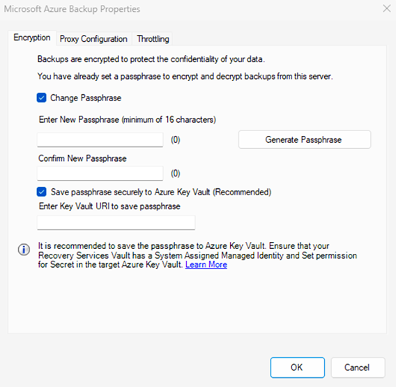Focus the Confirm New Passphrase field
The image size is (396, 387).
point(100,174)
